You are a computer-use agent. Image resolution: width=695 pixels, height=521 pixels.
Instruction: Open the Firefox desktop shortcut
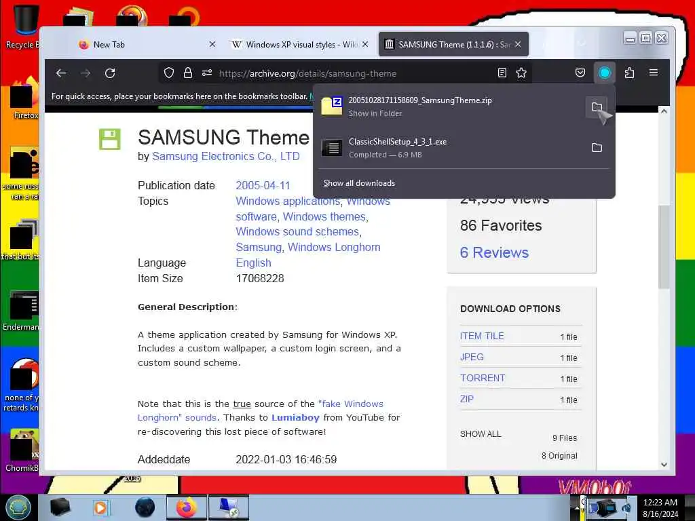(x=24, y=98)
